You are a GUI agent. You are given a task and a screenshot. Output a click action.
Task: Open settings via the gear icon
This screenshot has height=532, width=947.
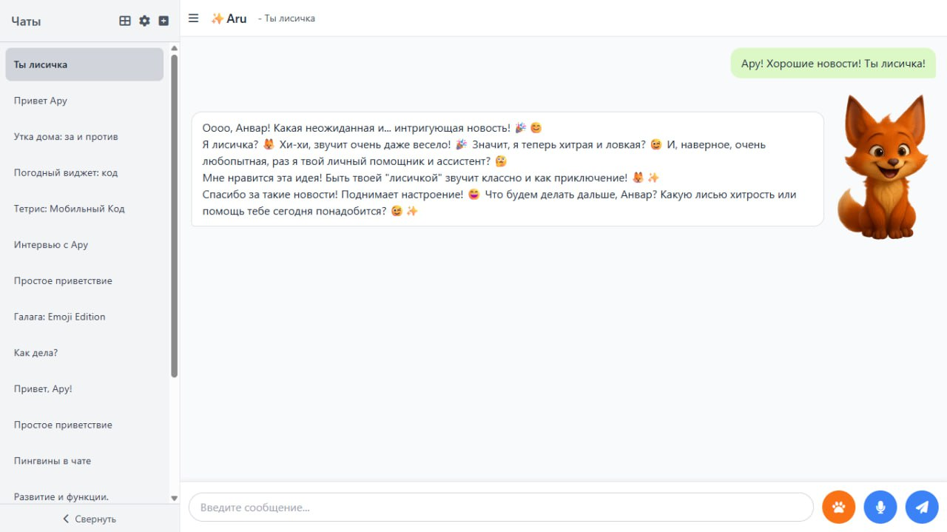coord(144,21)
